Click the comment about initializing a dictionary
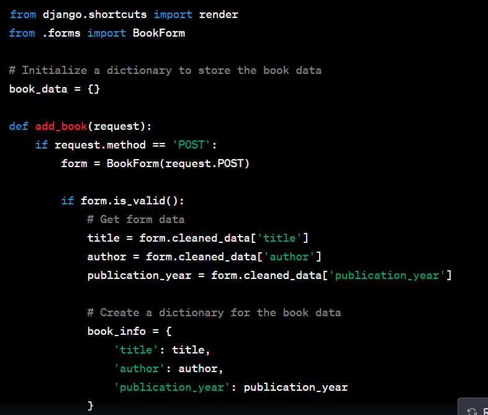The width and height of the screenshot is (488, 415). 165,70
